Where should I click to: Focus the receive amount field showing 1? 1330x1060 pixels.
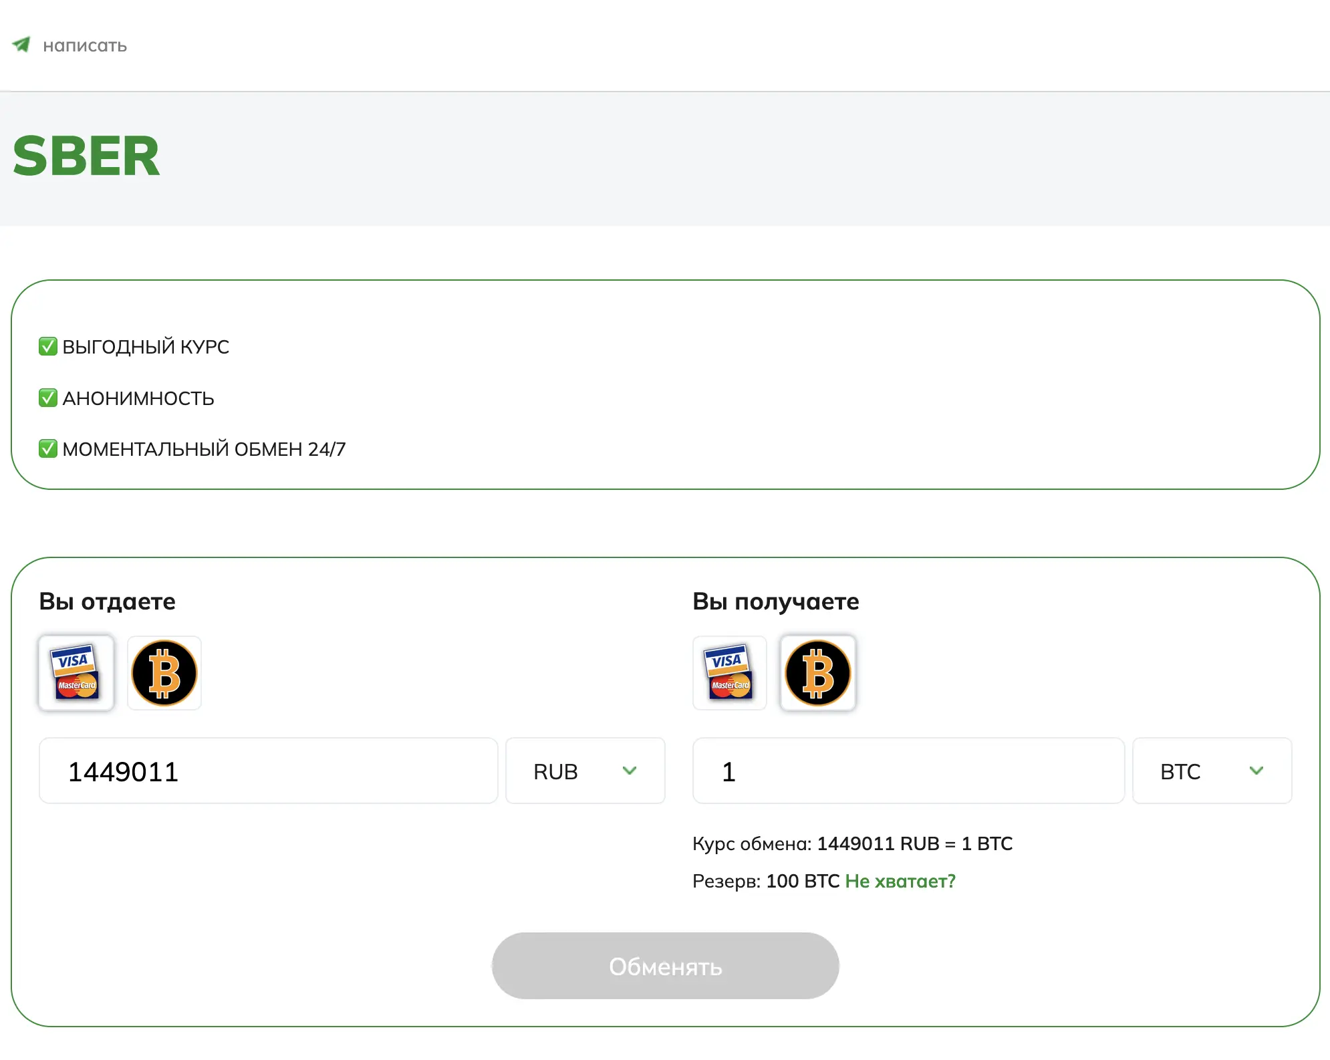909,771
